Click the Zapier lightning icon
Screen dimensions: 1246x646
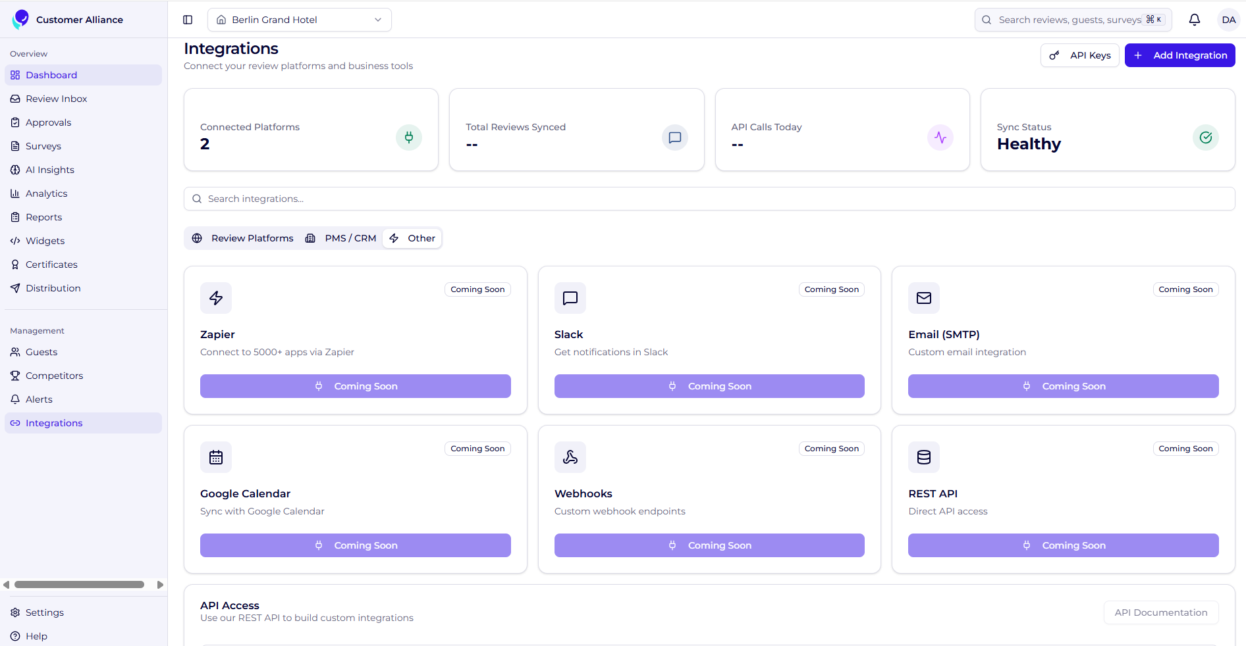[x=216, y=298]
